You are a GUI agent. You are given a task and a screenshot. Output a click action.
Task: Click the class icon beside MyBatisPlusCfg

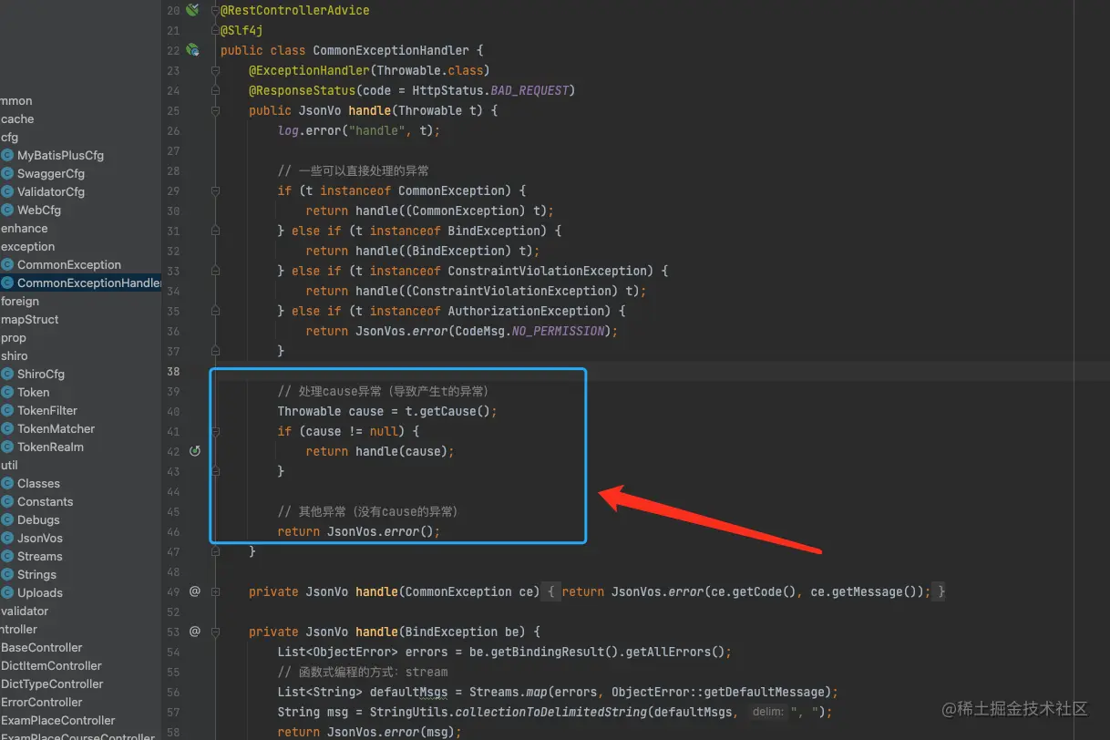(7, 155)
